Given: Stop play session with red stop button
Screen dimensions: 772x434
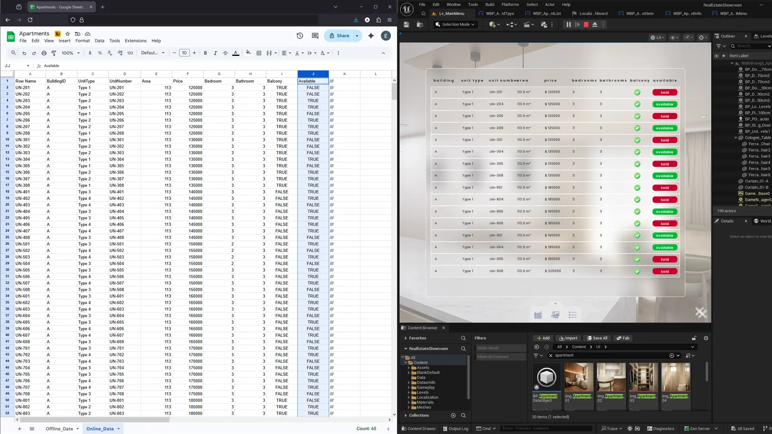Looking at the screenshot, I should click(586, 25).
